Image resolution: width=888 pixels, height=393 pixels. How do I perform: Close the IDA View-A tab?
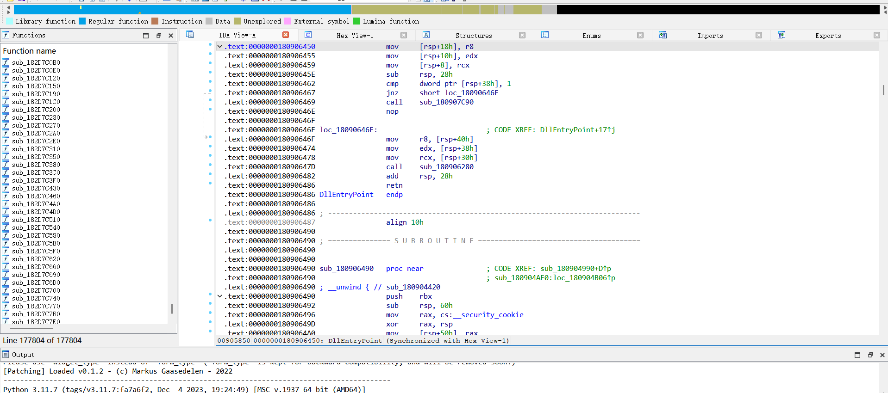pos(286,35)
